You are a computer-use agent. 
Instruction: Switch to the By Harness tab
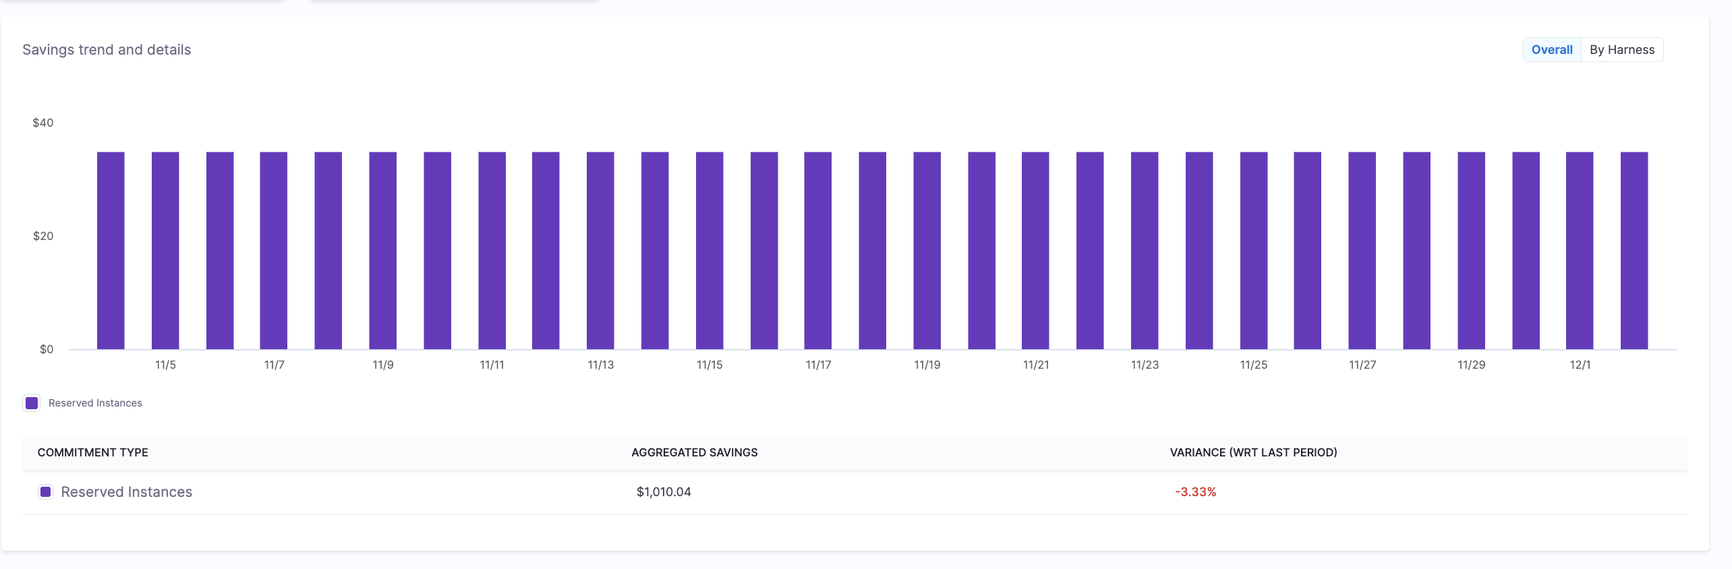(x=1621, y=50)
